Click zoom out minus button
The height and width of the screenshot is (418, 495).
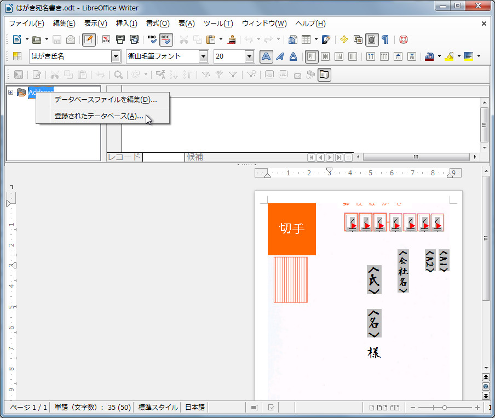click(413, 408)
